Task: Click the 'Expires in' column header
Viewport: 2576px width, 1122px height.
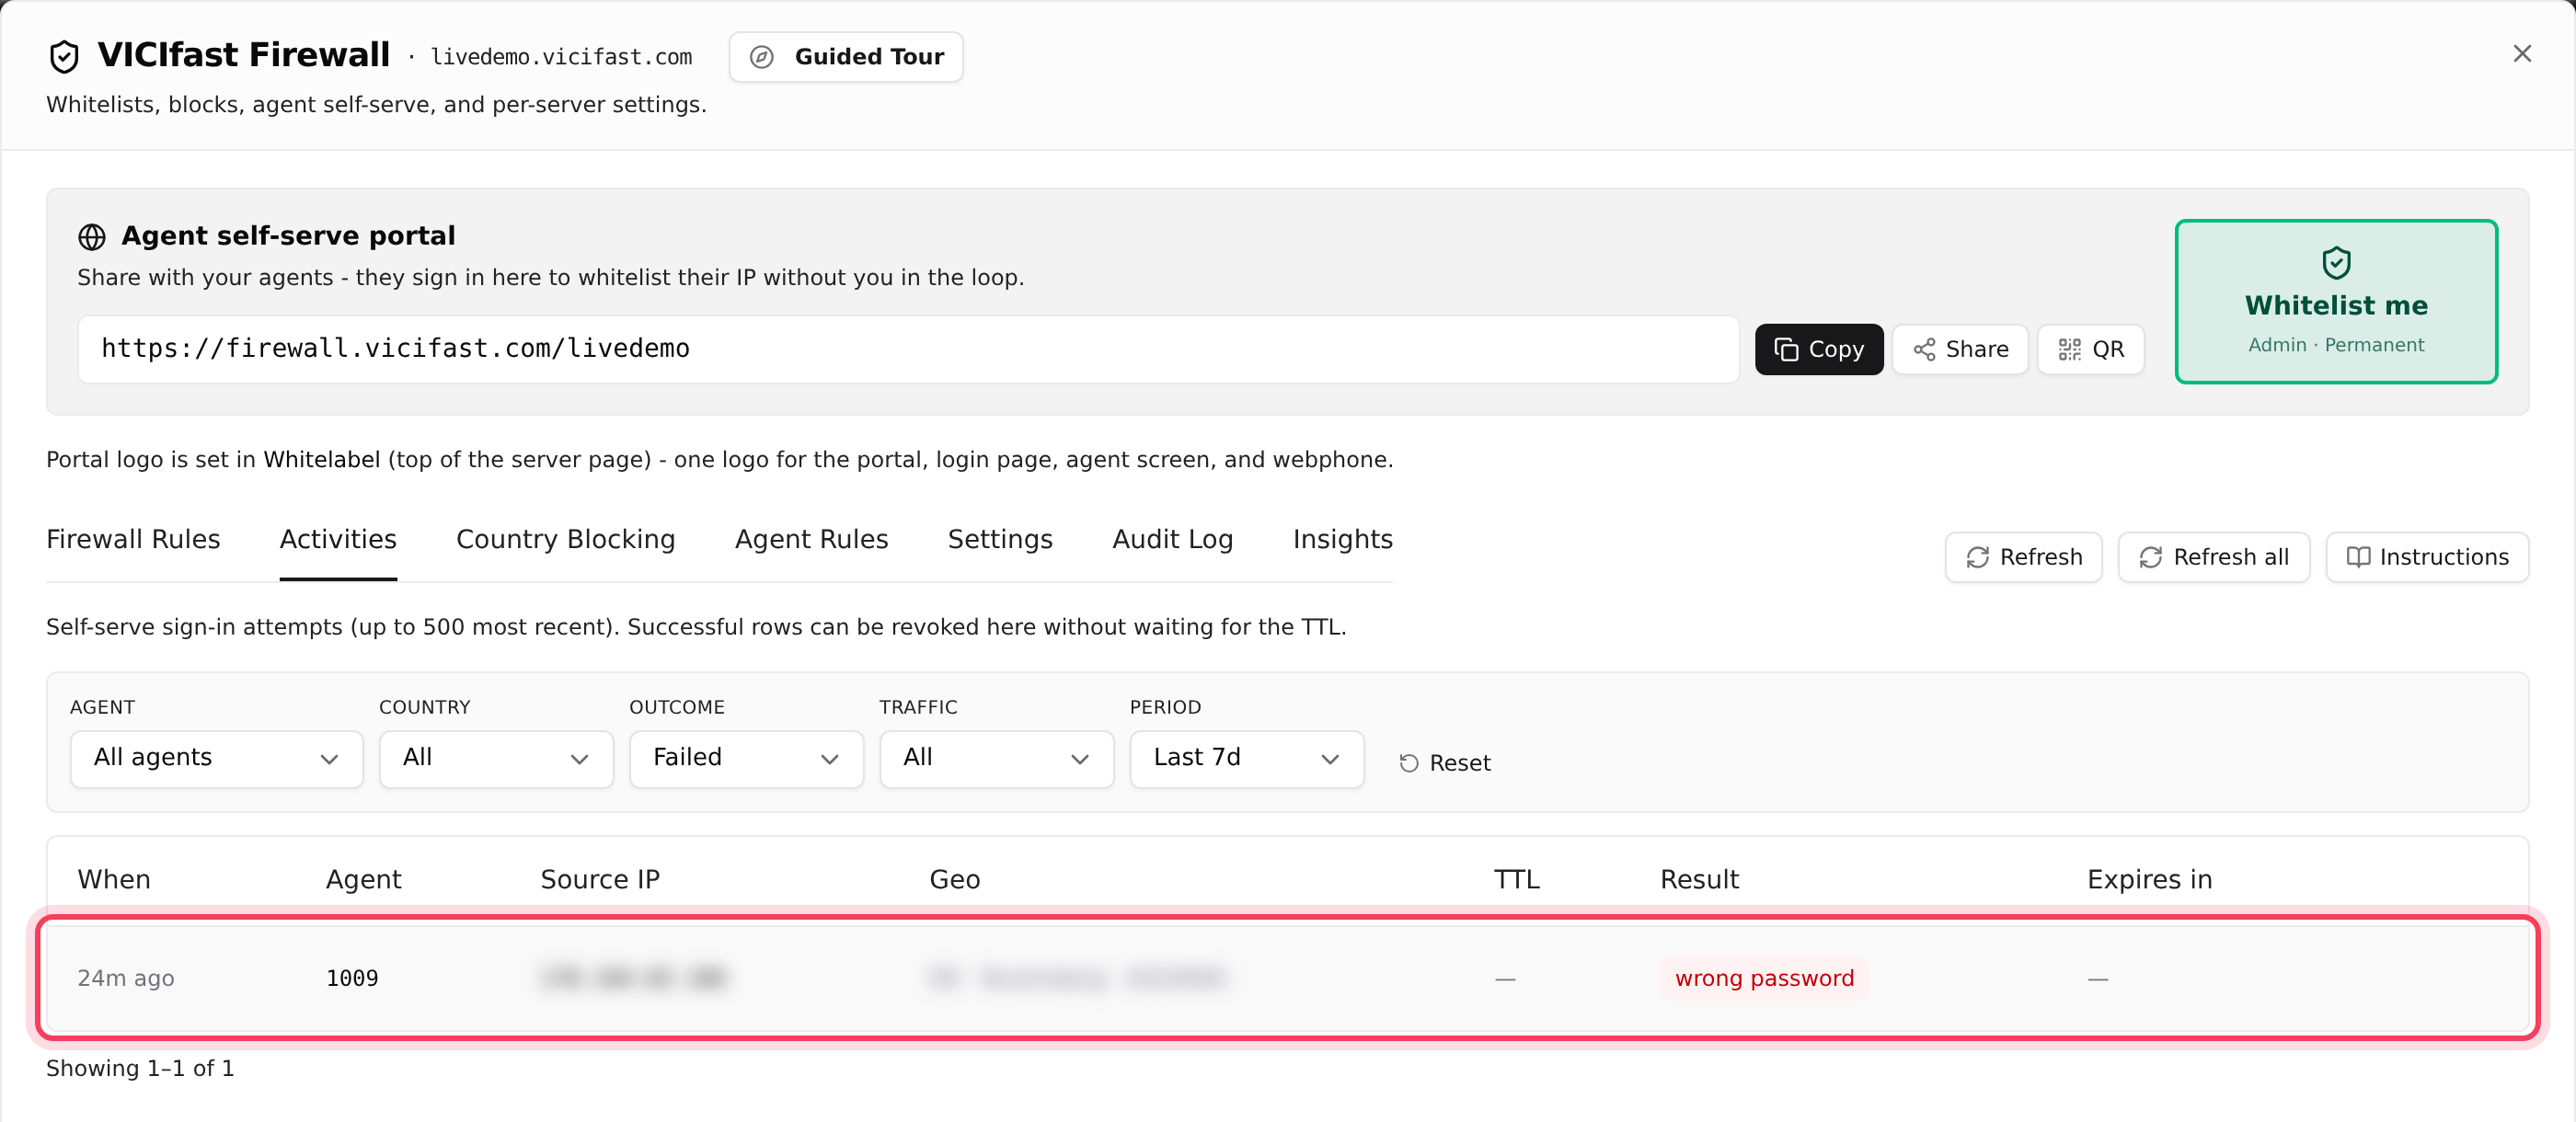Action: [x=2149, y=880]
